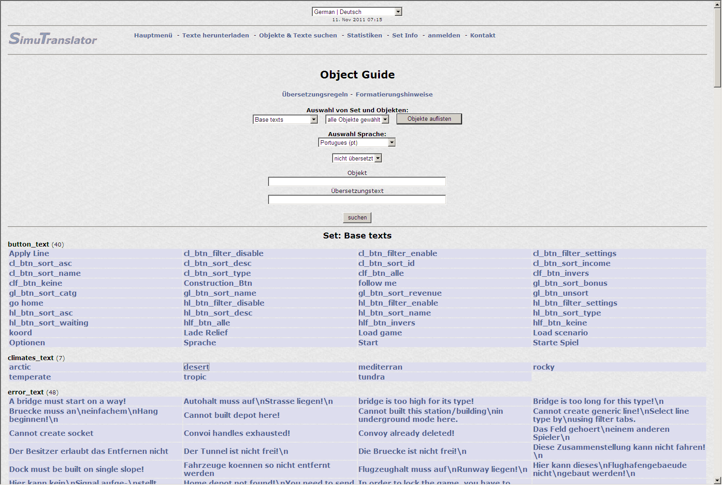This screenshot has height=485, width=722.
Task: Open the Formatierungshinweise link
Action: point(394,94)
